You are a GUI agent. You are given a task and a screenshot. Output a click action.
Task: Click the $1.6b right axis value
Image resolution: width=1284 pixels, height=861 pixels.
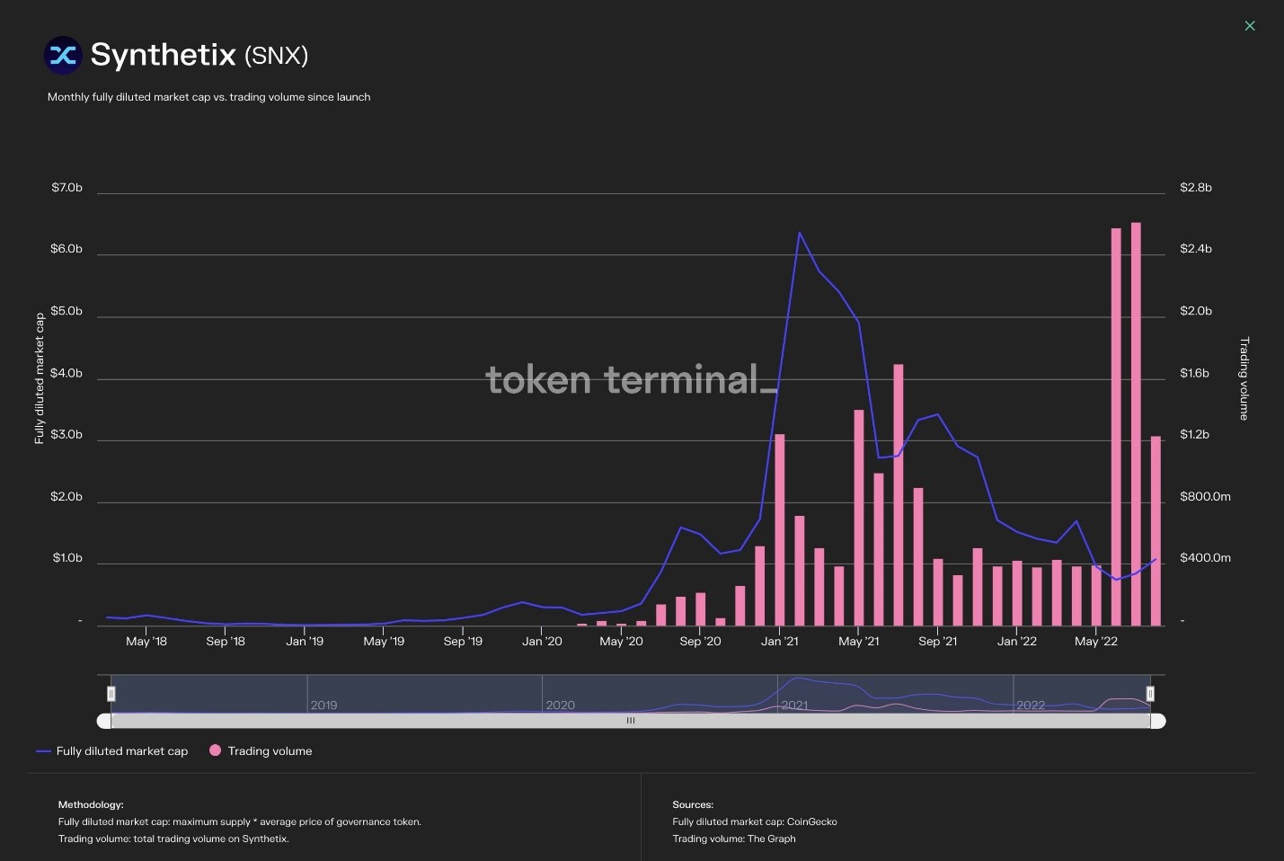[1195, 373]
